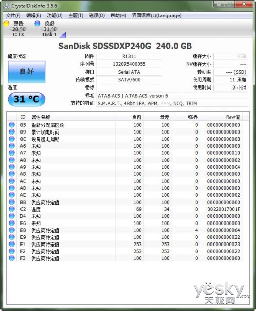The height and width of the screenshot is (311, 256).
Task: Click the 31 °C temperature indicator
Action: coord(27,99)
